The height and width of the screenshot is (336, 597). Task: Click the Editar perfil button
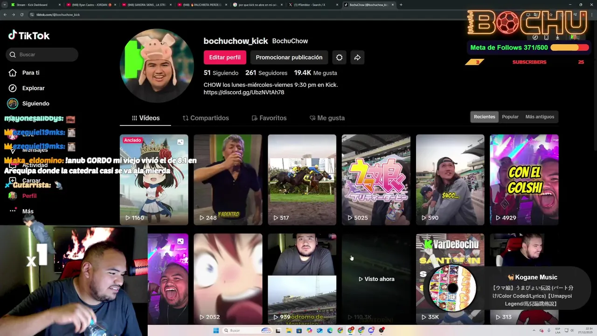click(x=225, y=57)
